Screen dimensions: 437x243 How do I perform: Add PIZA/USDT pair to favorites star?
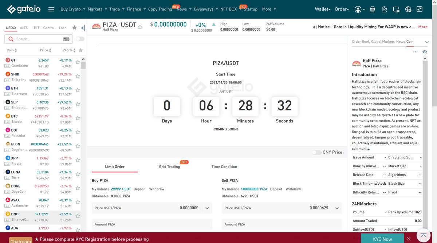pyautogui.click(x=140, y=27)
